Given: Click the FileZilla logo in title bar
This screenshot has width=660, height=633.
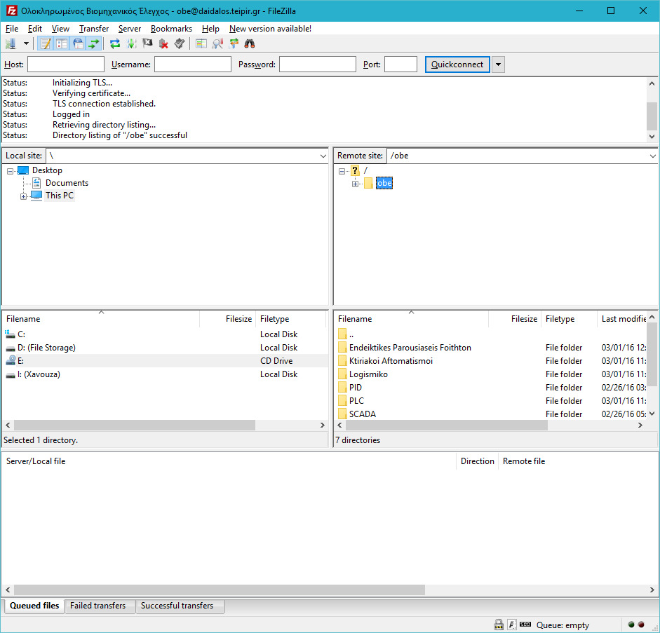Looking at the screenshot, I should click(11, 11).
